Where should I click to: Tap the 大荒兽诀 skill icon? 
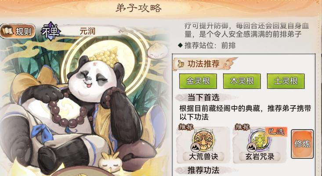203,140
